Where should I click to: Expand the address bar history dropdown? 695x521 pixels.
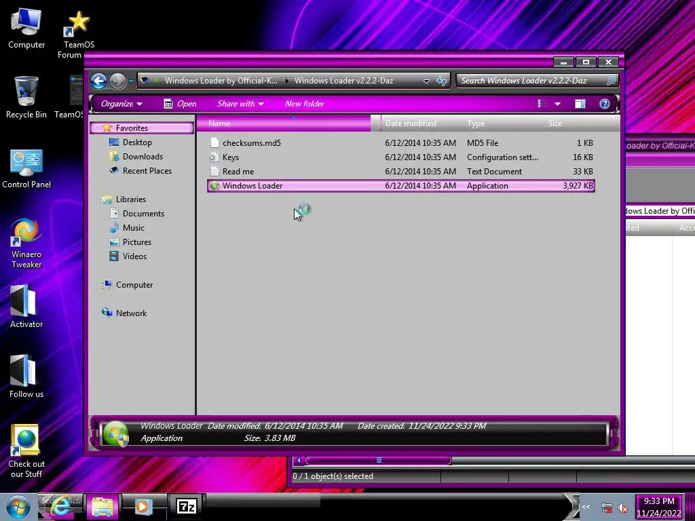pyautogui.click(x=426, y=81)
